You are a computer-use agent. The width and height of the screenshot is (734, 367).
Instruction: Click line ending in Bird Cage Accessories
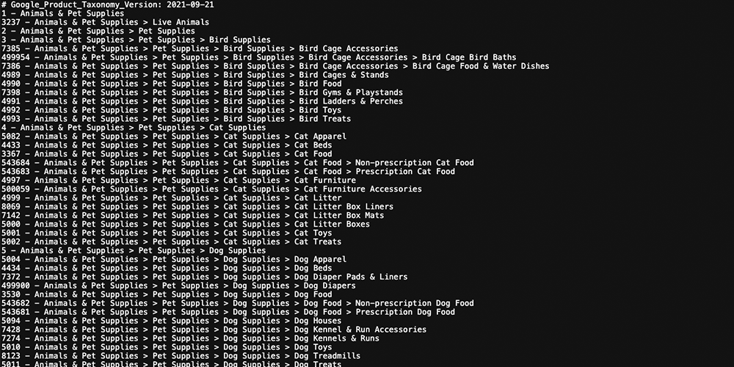[x=200, y=48]
